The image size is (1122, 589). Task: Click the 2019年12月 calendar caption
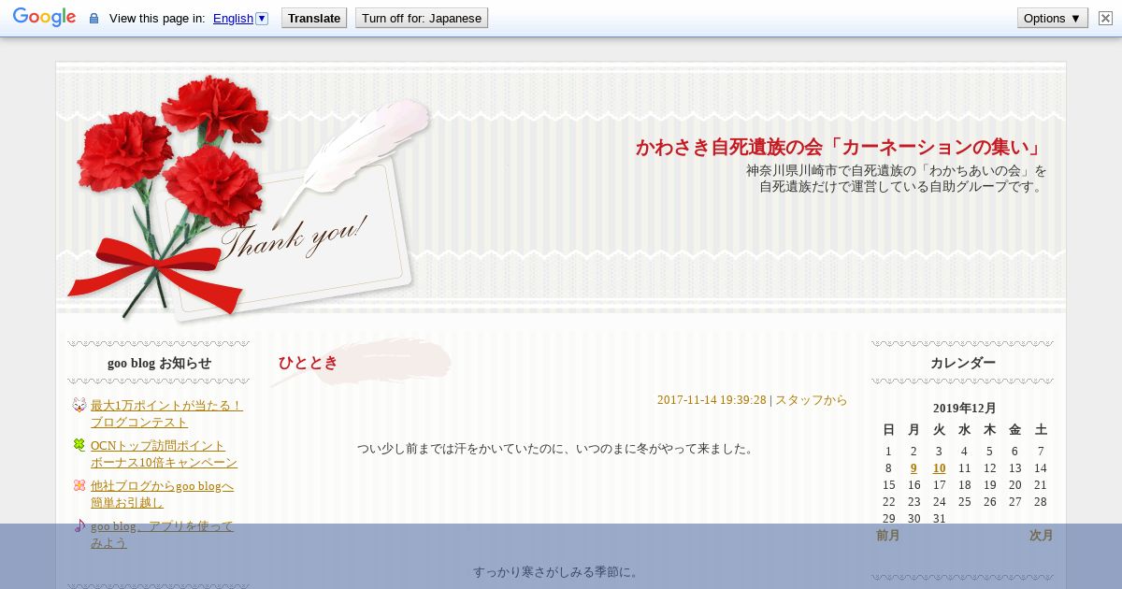[x=964, y=408]
